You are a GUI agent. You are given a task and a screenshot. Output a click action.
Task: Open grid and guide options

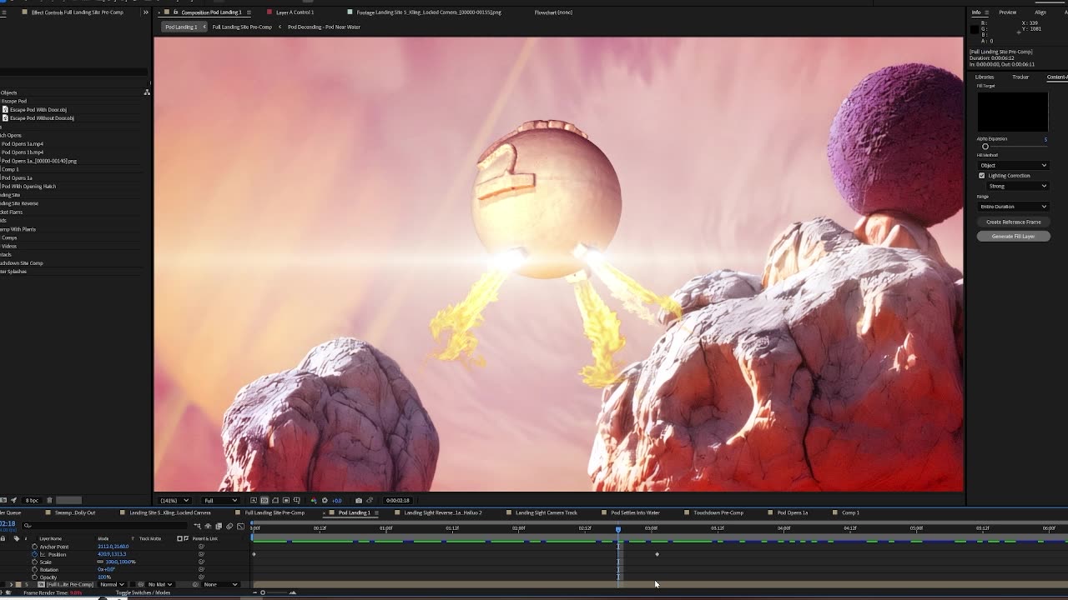click(296, 500)
